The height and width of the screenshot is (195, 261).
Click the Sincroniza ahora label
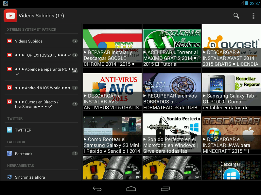click(30, 177)
